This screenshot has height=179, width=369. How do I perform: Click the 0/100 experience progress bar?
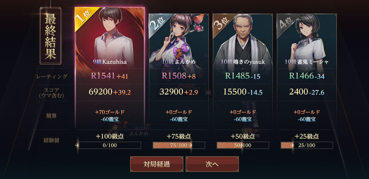110,145
